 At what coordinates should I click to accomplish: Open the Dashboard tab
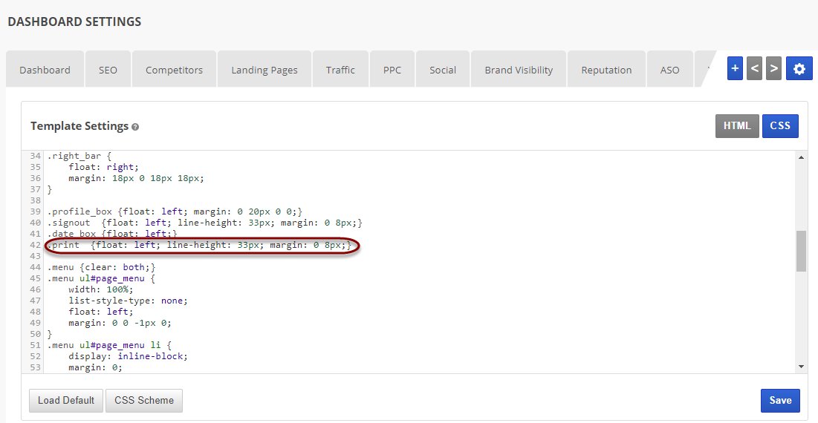coord(45,70)
